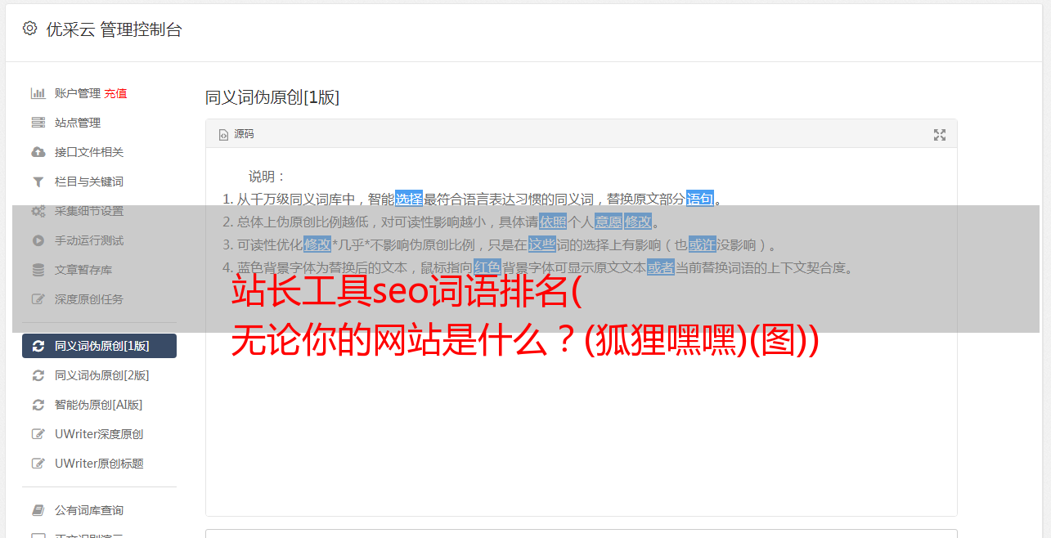Click the book icon for 公有词库查询

38,510
